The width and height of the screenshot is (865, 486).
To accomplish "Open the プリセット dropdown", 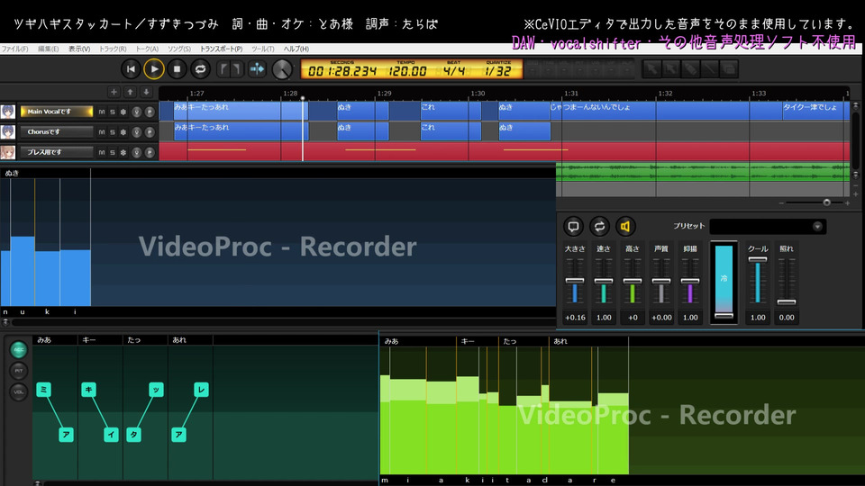I will (768, 227).
